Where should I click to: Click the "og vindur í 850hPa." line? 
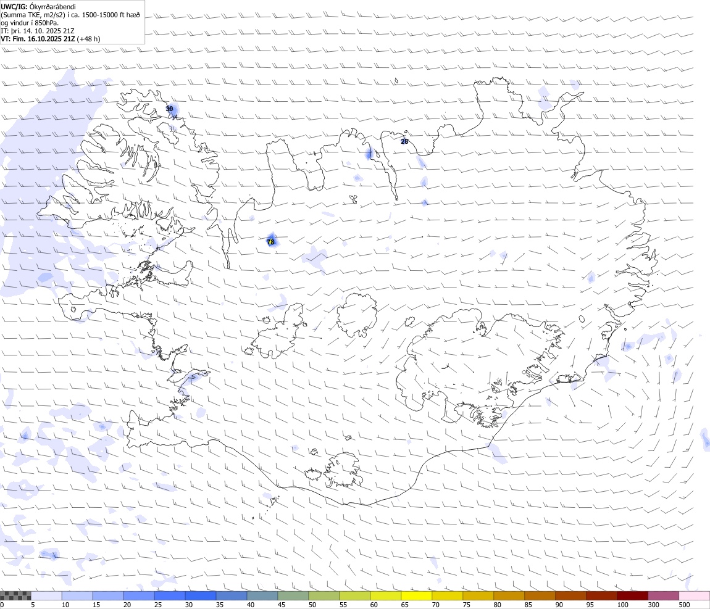tap(30, 23)
